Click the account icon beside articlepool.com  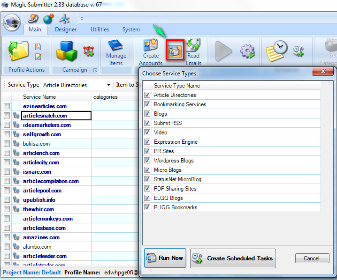point(16,191)
